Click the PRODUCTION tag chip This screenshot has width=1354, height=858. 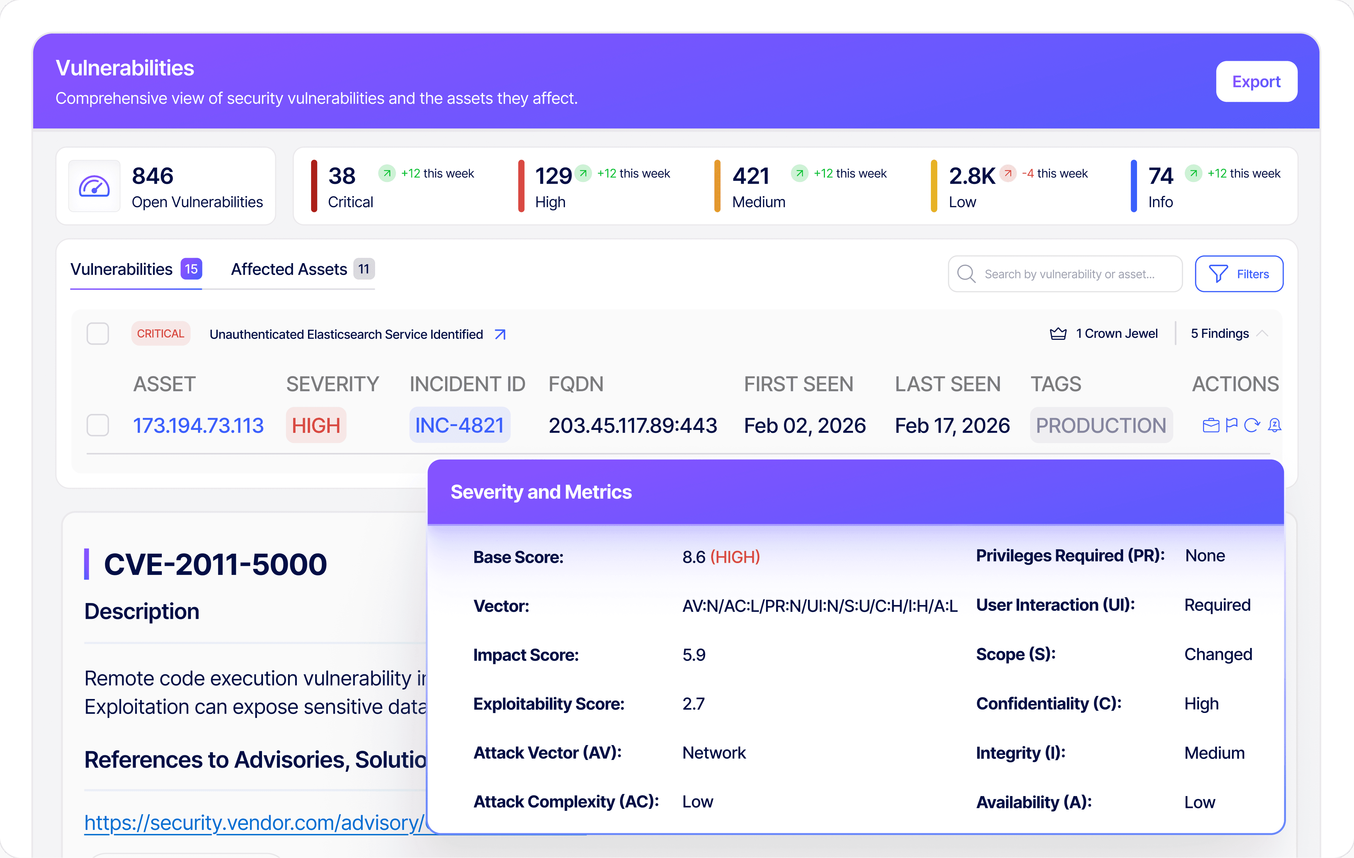pos(1100,425)
